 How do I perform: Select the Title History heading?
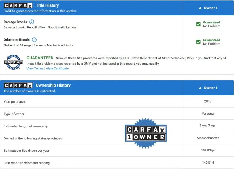click(x=47, y=5)
